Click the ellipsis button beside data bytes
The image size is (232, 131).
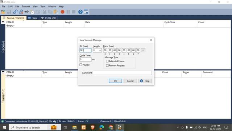(x=143, y=50)
